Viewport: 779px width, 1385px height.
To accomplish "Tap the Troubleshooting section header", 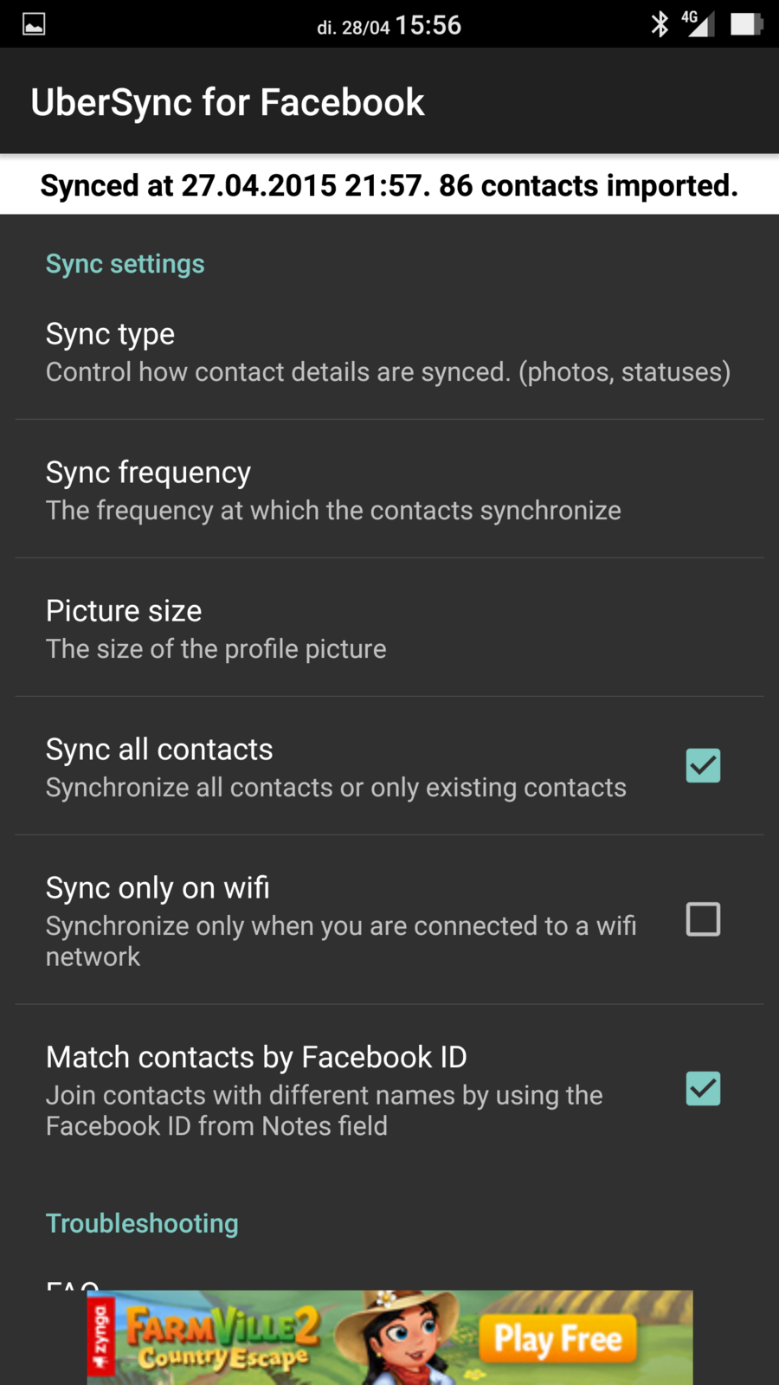I will tap(142, 1223).
